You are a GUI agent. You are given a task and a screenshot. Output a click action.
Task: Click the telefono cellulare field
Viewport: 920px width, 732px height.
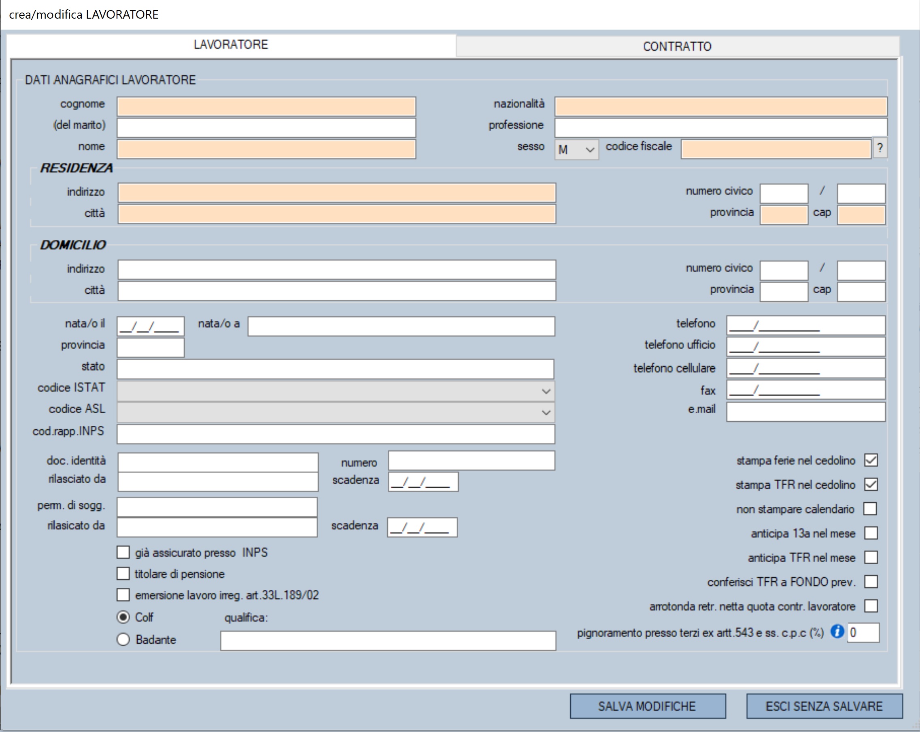pyautogui.click(x=805, y=368)
